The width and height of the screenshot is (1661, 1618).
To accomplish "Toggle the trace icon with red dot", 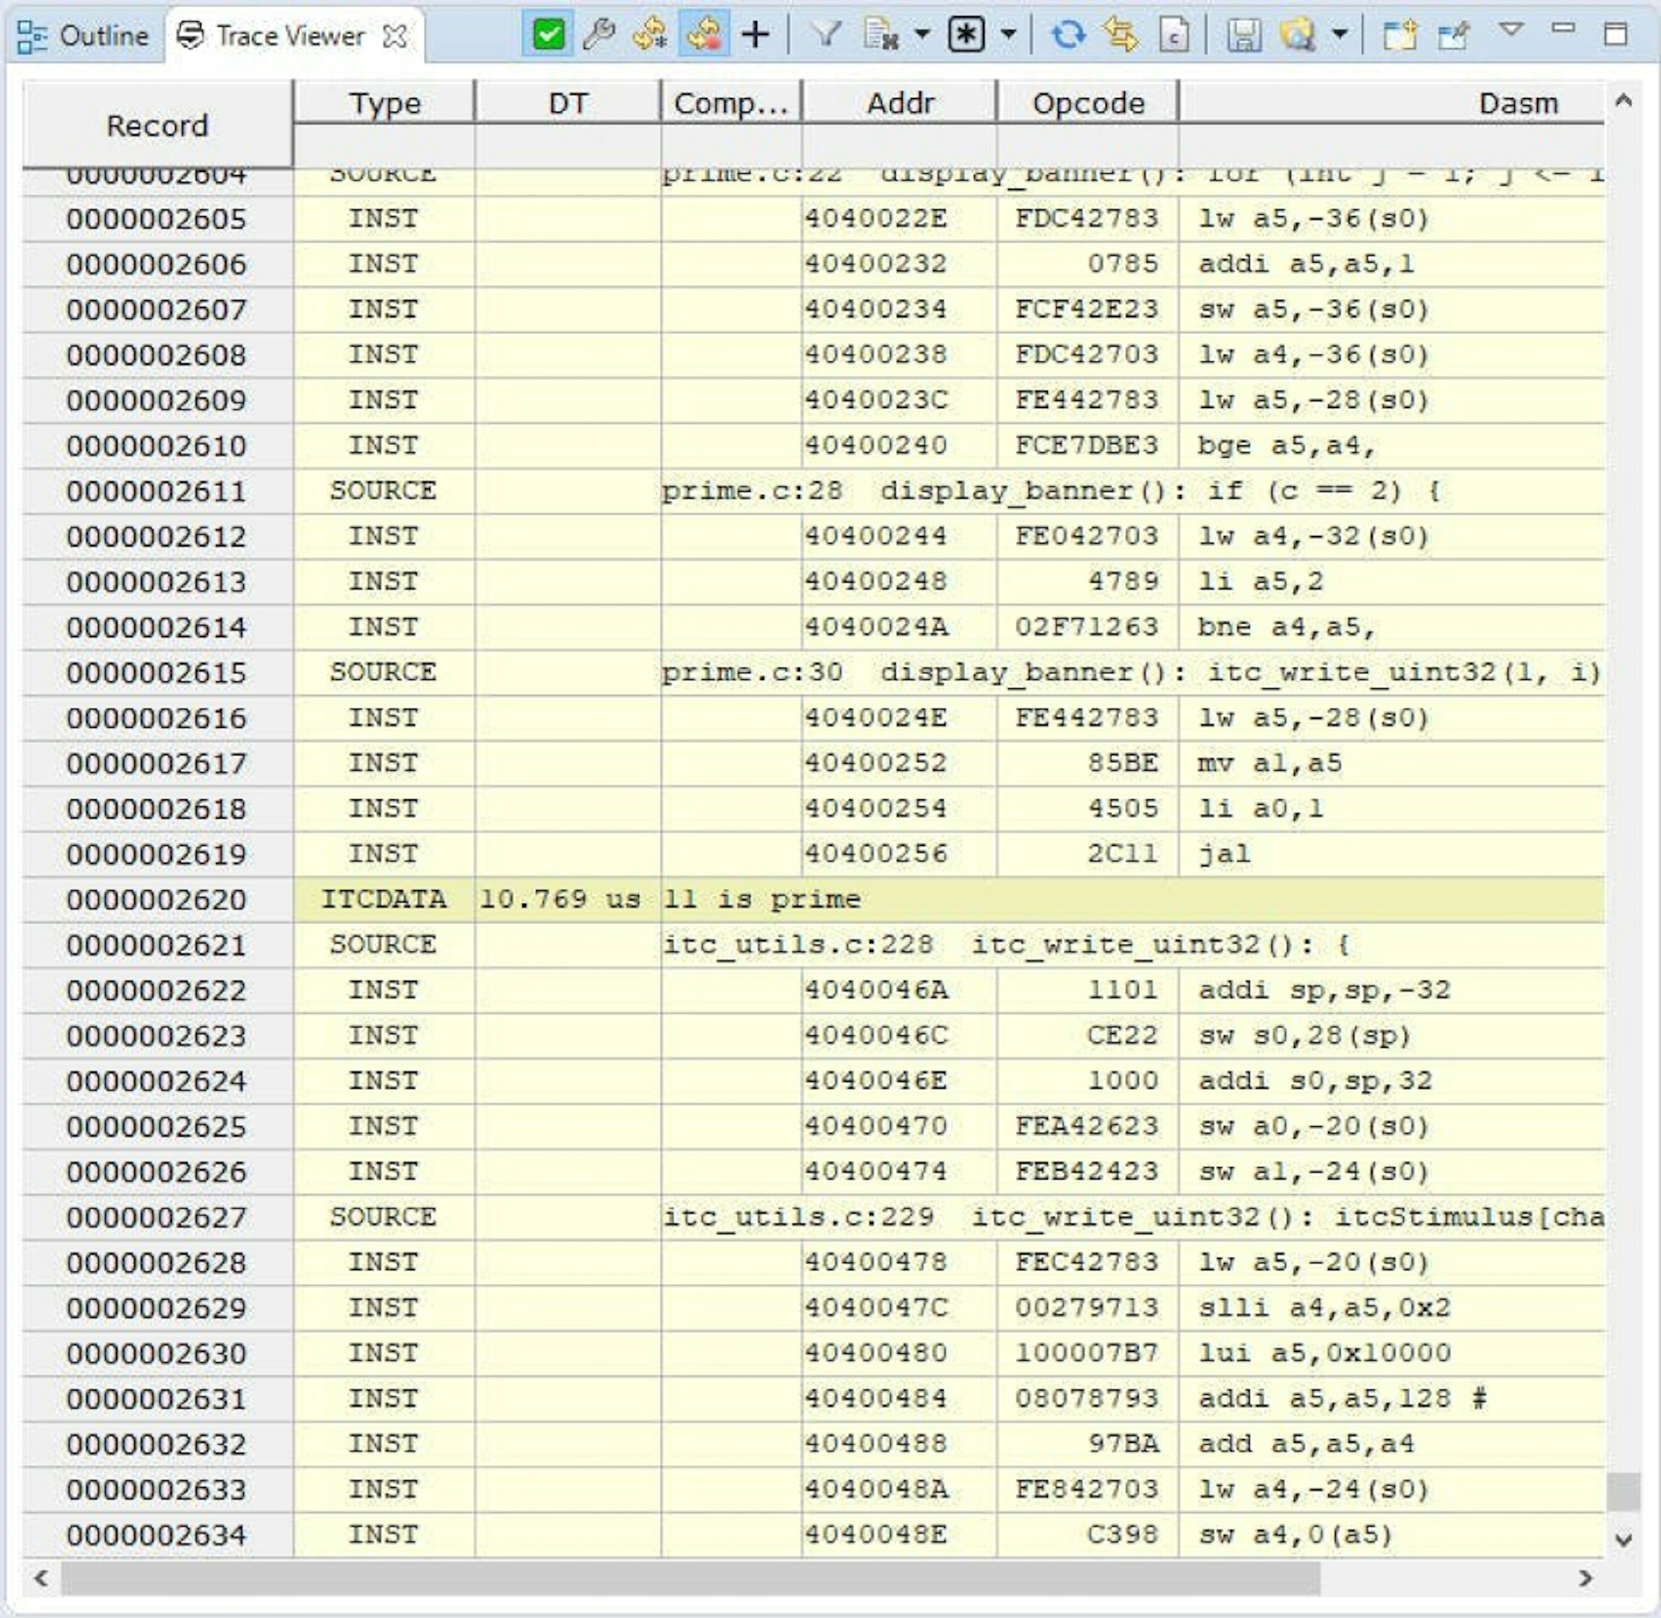I will 703,35.
